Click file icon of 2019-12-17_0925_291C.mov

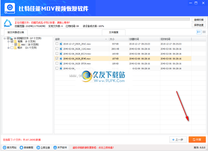(x=61, y=44)
